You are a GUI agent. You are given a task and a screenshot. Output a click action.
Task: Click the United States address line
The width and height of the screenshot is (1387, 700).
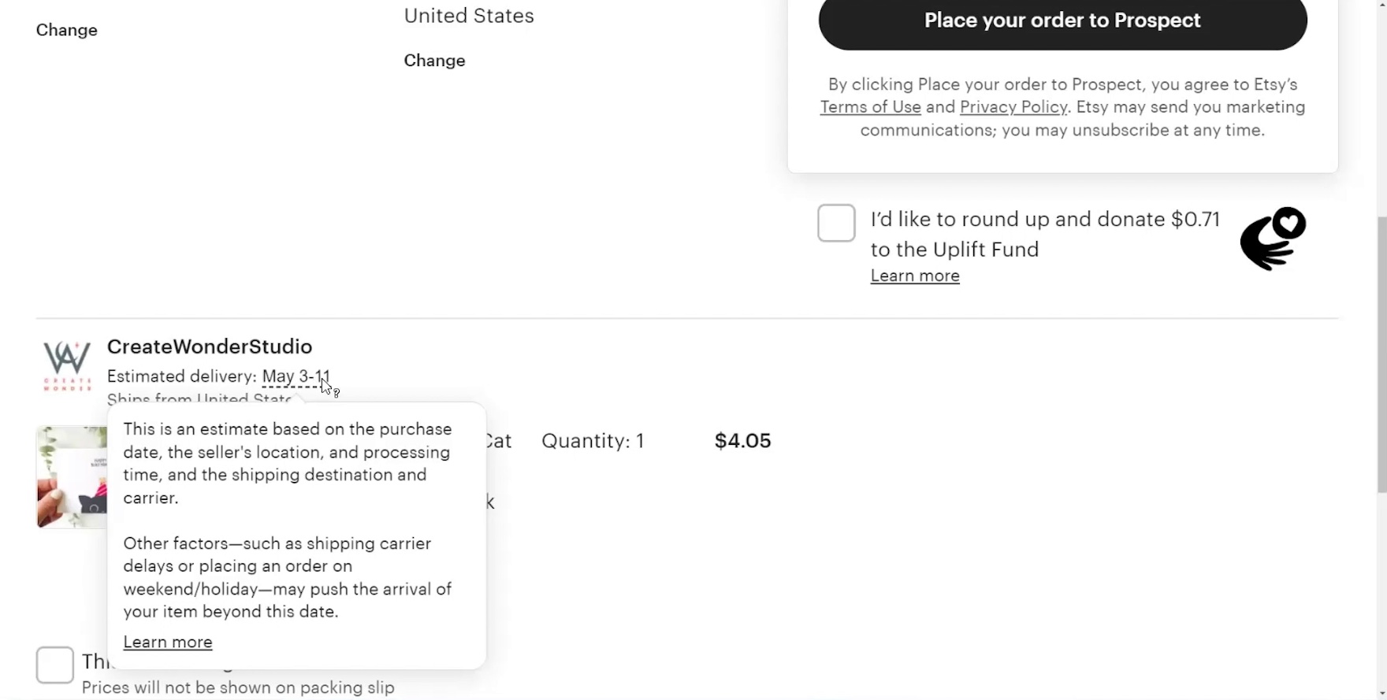tap(469, 16)
